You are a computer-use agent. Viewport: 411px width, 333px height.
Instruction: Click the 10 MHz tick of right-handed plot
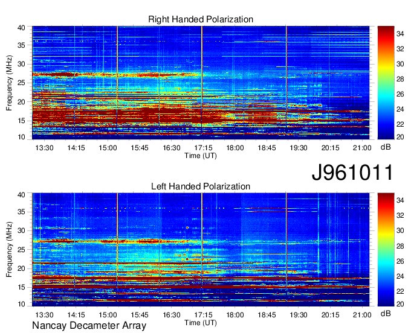click(22, 137)
